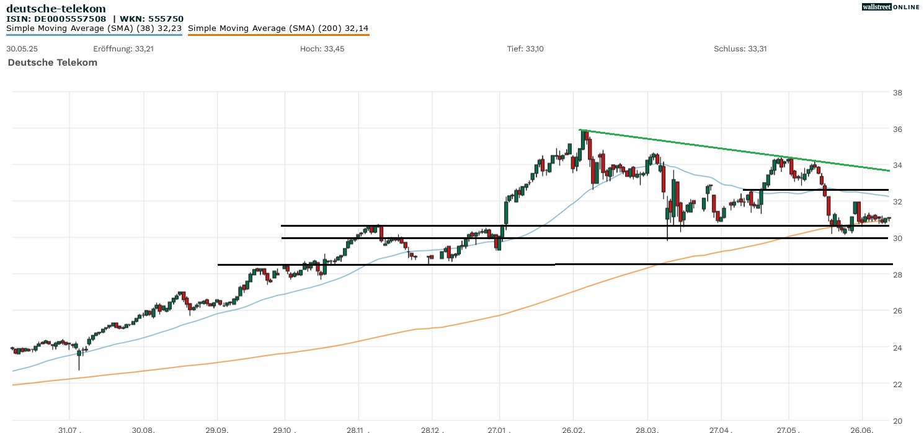This screenshot has height=433, width=924.
Task: Click the x-axis date 31.07.
Action: (69, 429)
